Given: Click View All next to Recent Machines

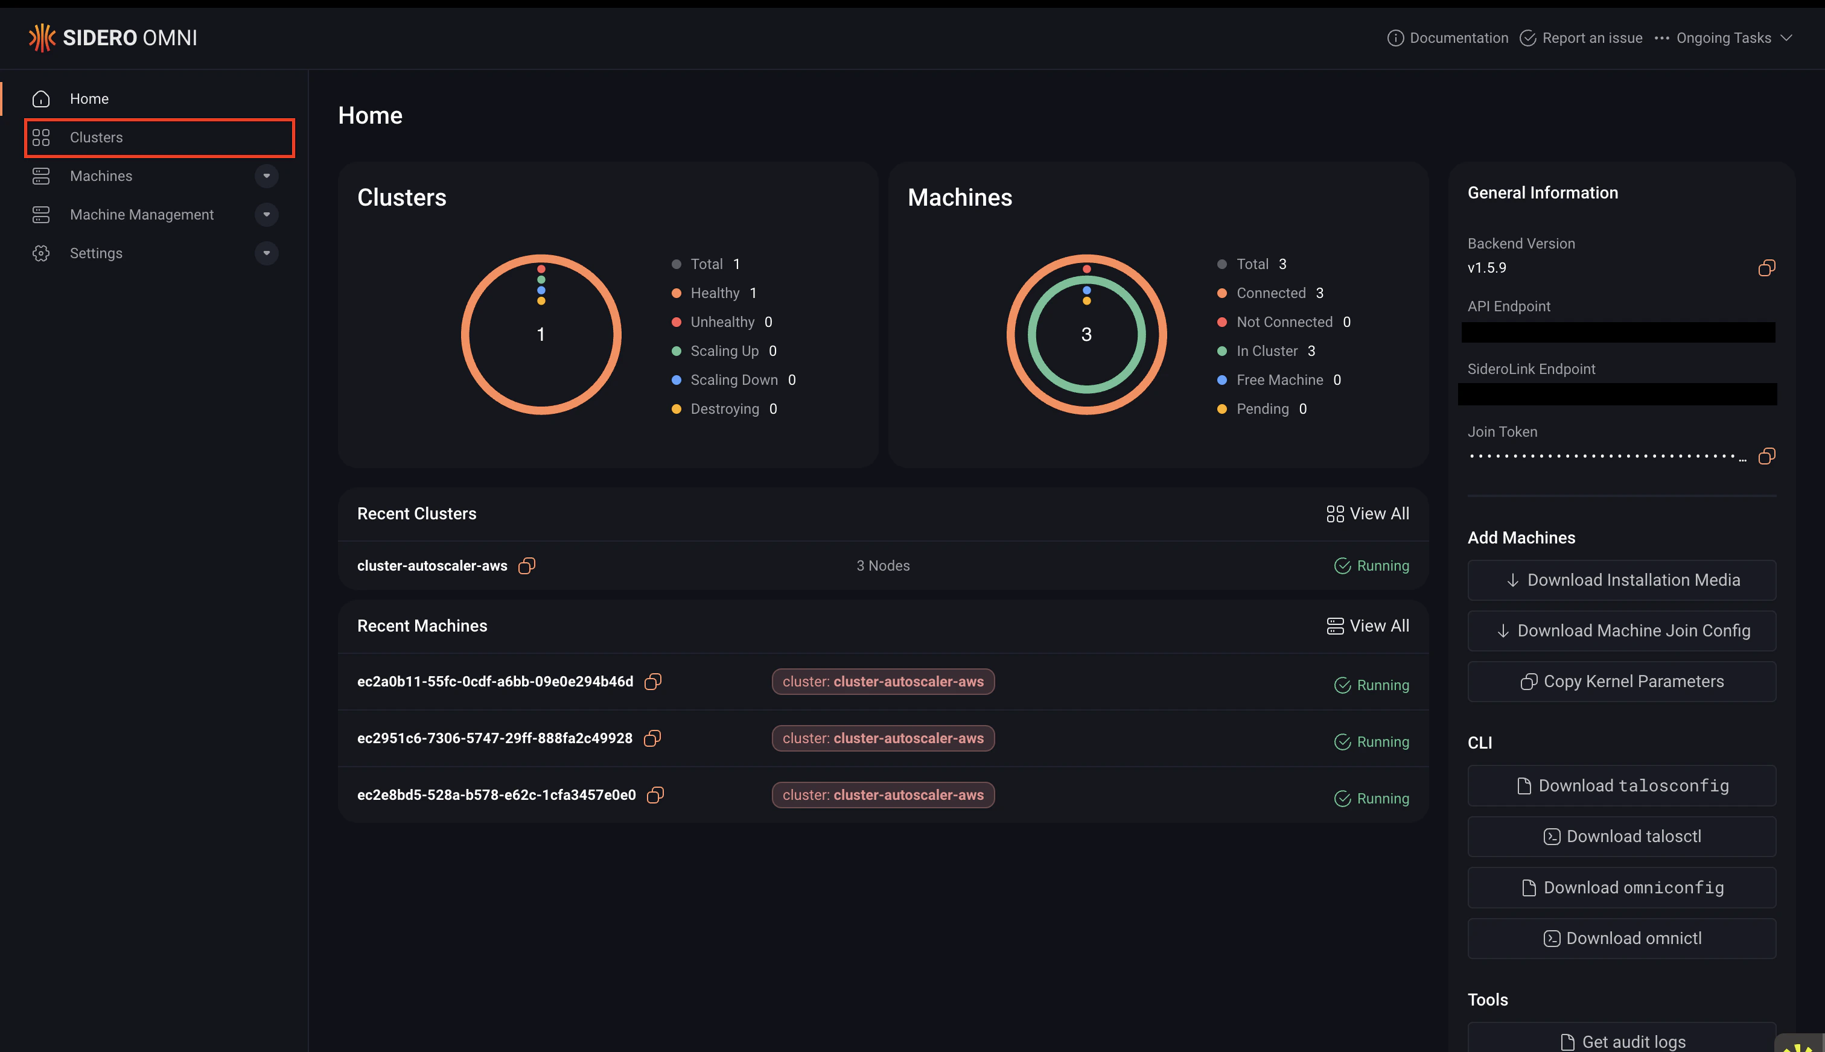Looking at the screenshot, I should pos(1368,626).
